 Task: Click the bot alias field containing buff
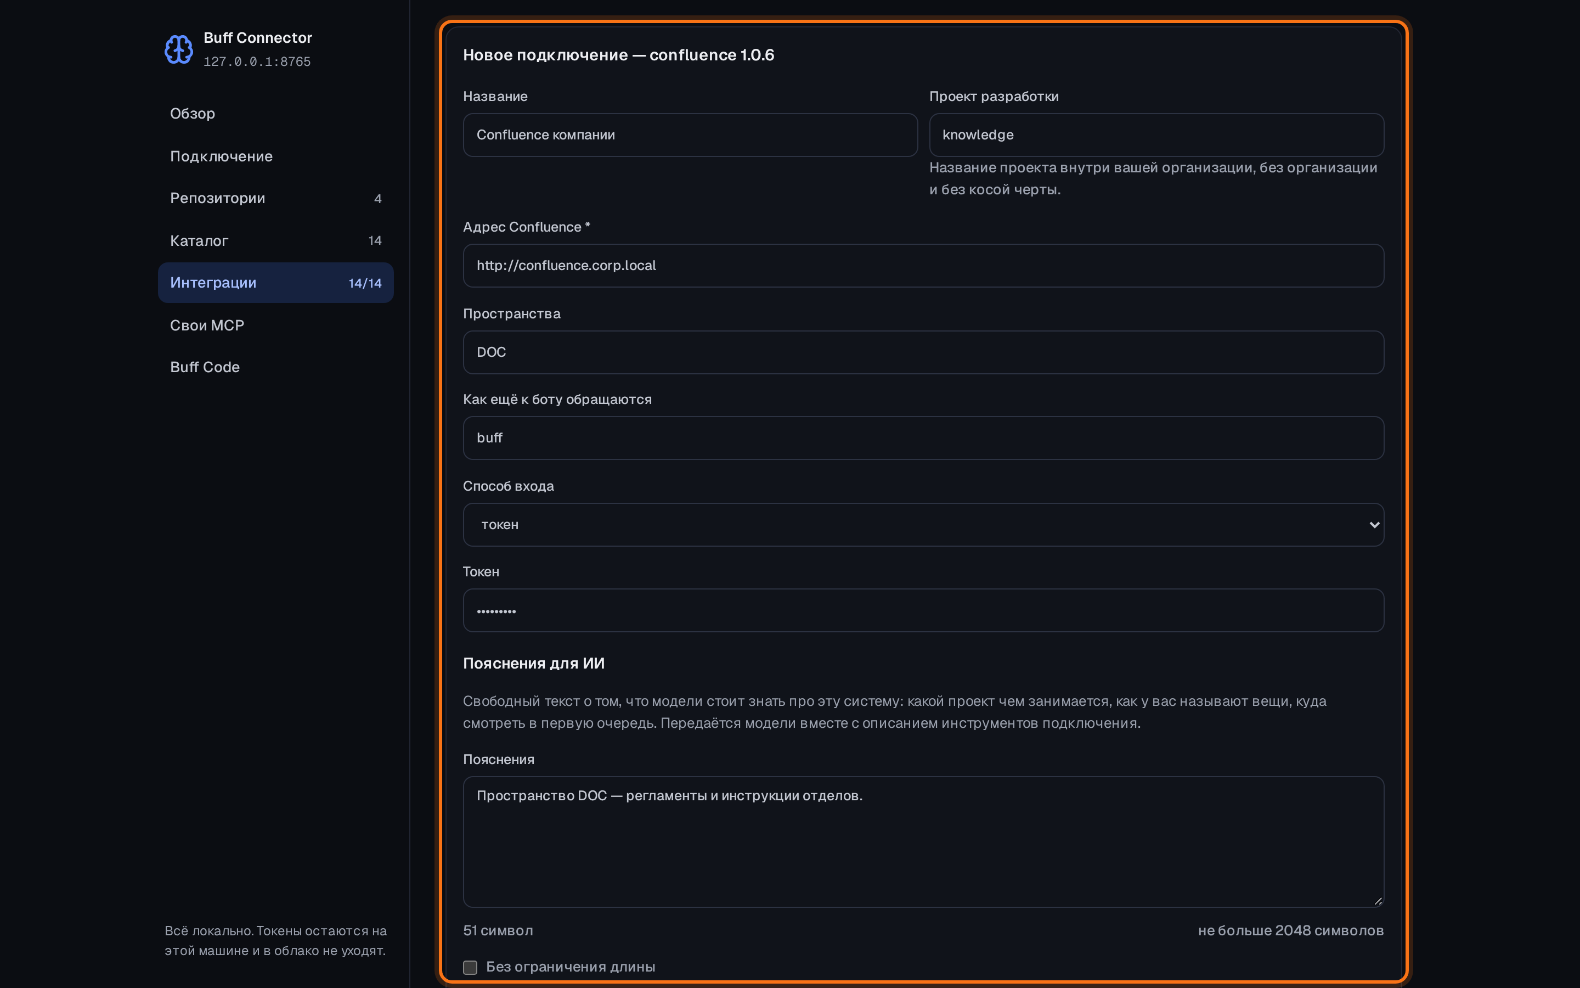click(923, 438)
